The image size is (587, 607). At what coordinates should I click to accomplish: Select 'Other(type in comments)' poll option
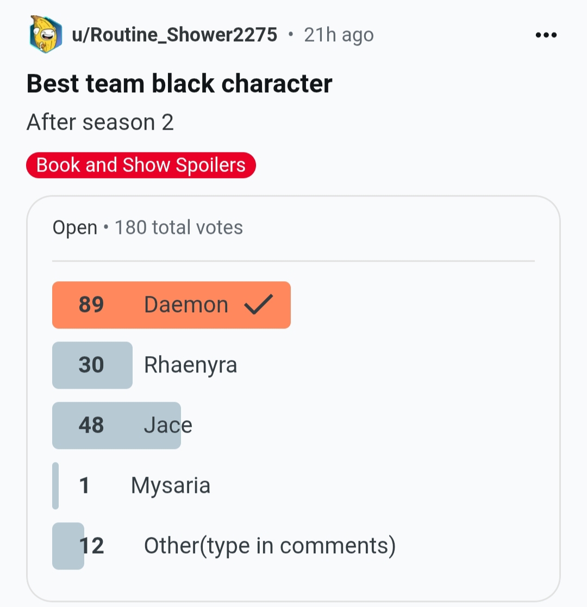[270, 546]
